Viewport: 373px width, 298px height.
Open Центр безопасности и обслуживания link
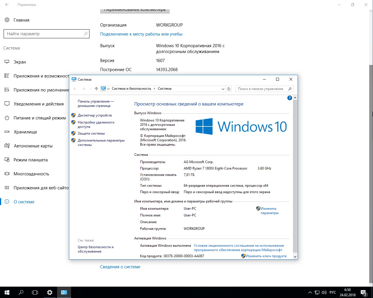96,249
